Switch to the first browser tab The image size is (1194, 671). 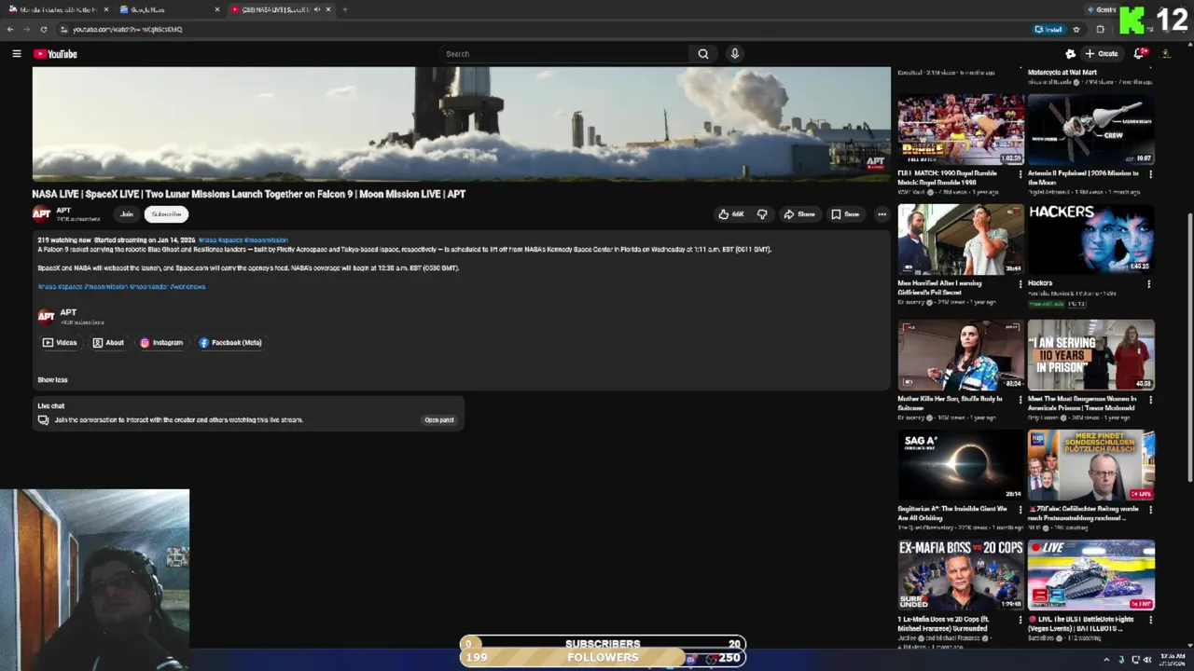58,9
